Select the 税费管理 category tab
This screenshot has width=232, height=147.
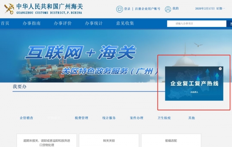pos(82,118)
